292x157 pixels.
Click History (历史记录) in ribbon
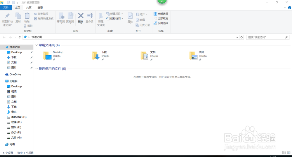[x=143, y=25]
